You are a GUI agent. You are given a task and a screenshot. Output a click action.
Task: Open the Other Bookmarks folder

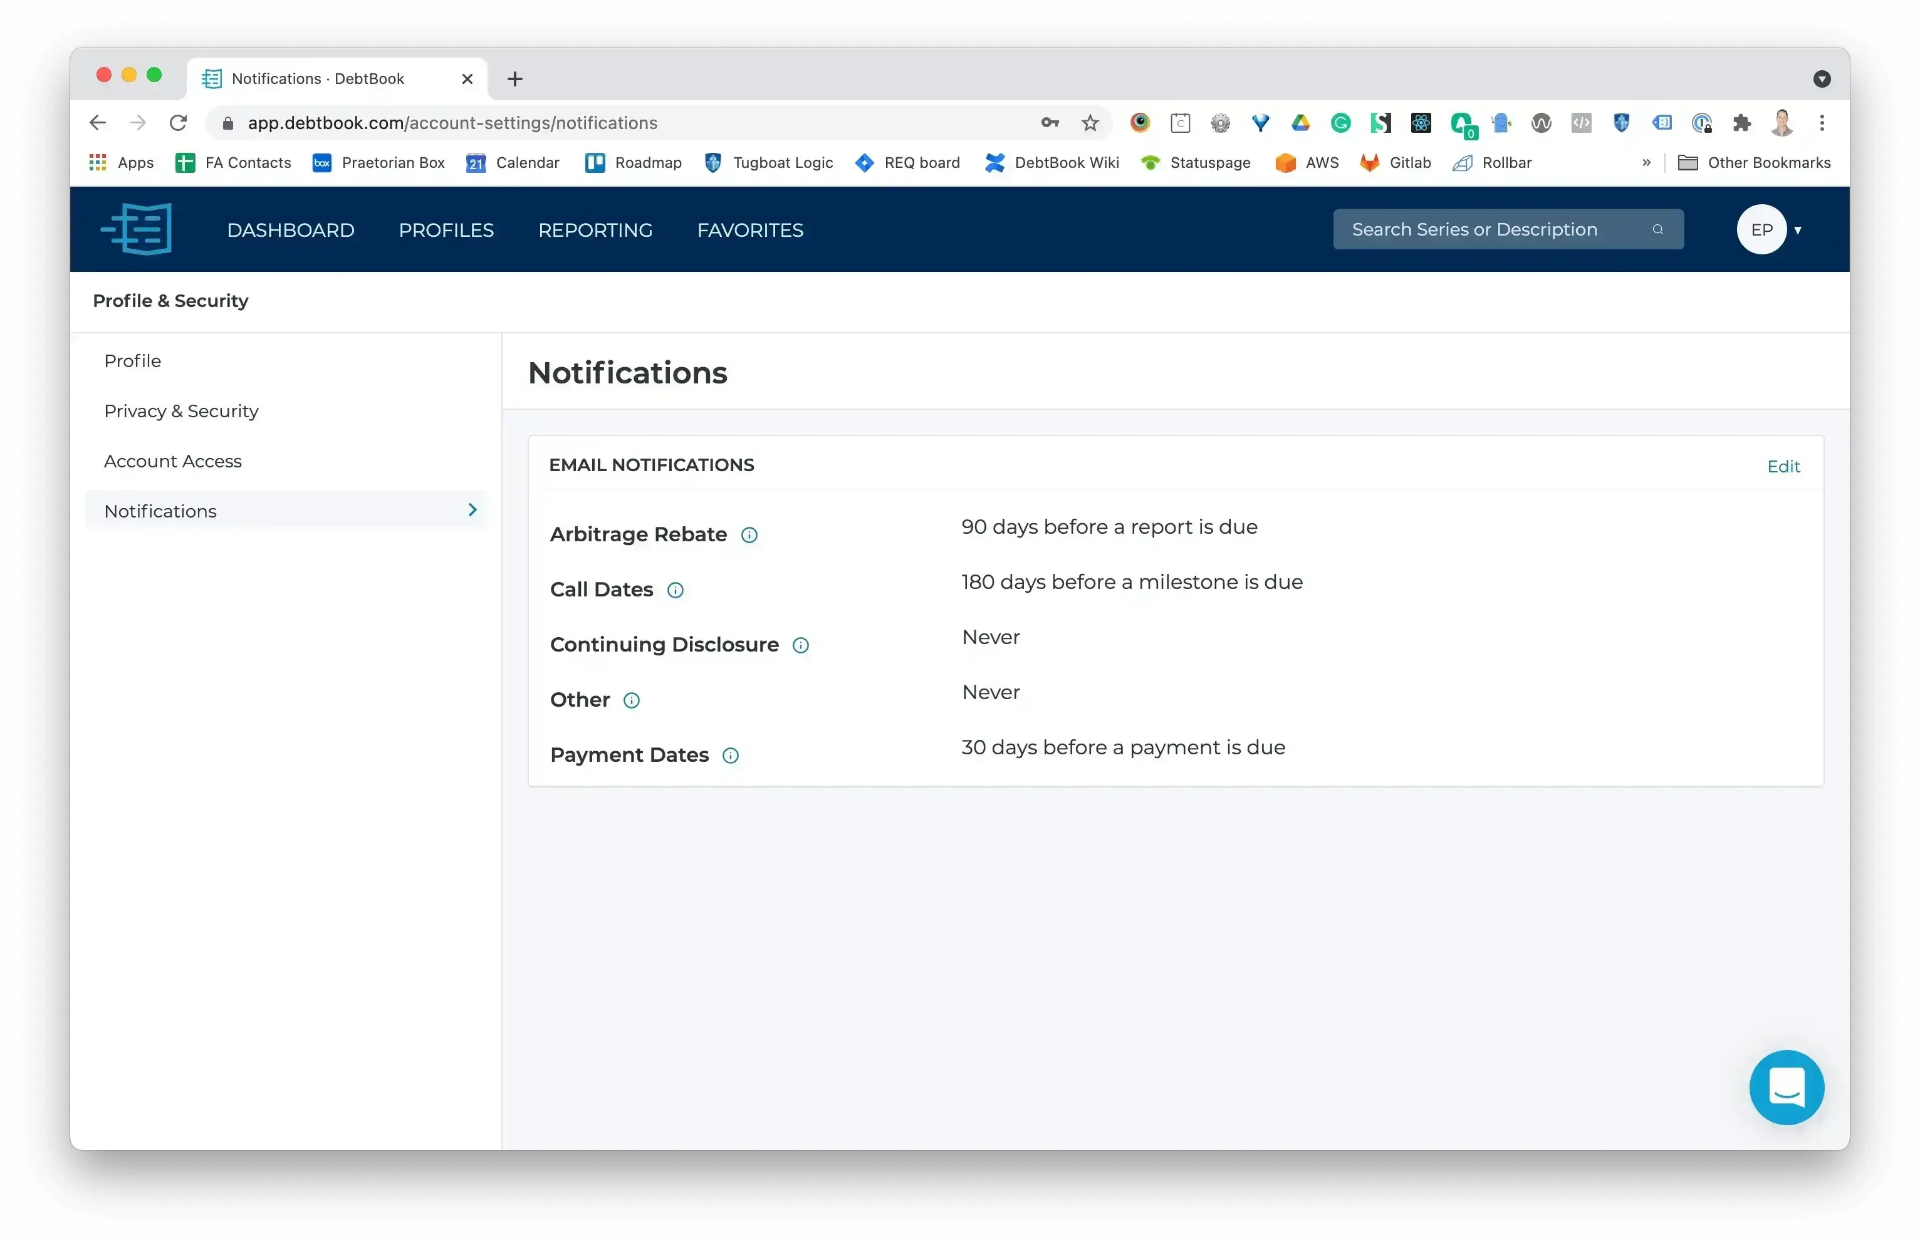click(1754, 162)
